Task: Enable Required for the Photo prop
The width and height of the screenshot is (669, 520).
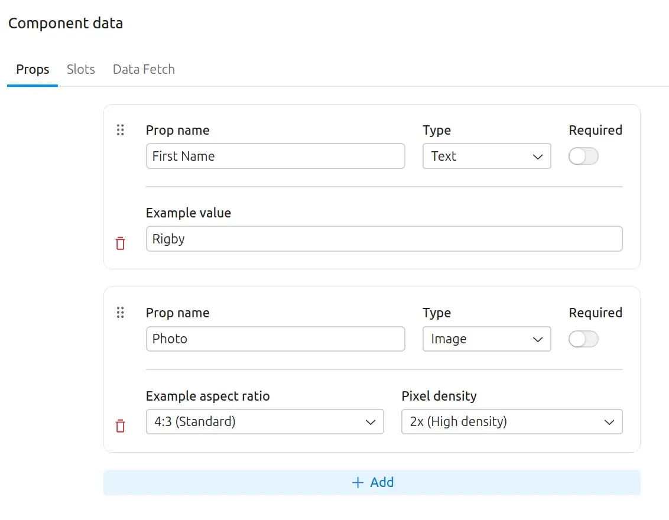Action: tap(583, 339)
